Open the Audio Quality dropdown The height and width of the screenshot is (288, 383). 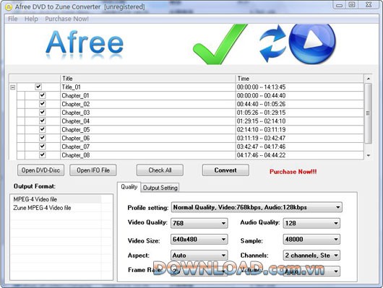pyautogui.click(x=311, y=223)
